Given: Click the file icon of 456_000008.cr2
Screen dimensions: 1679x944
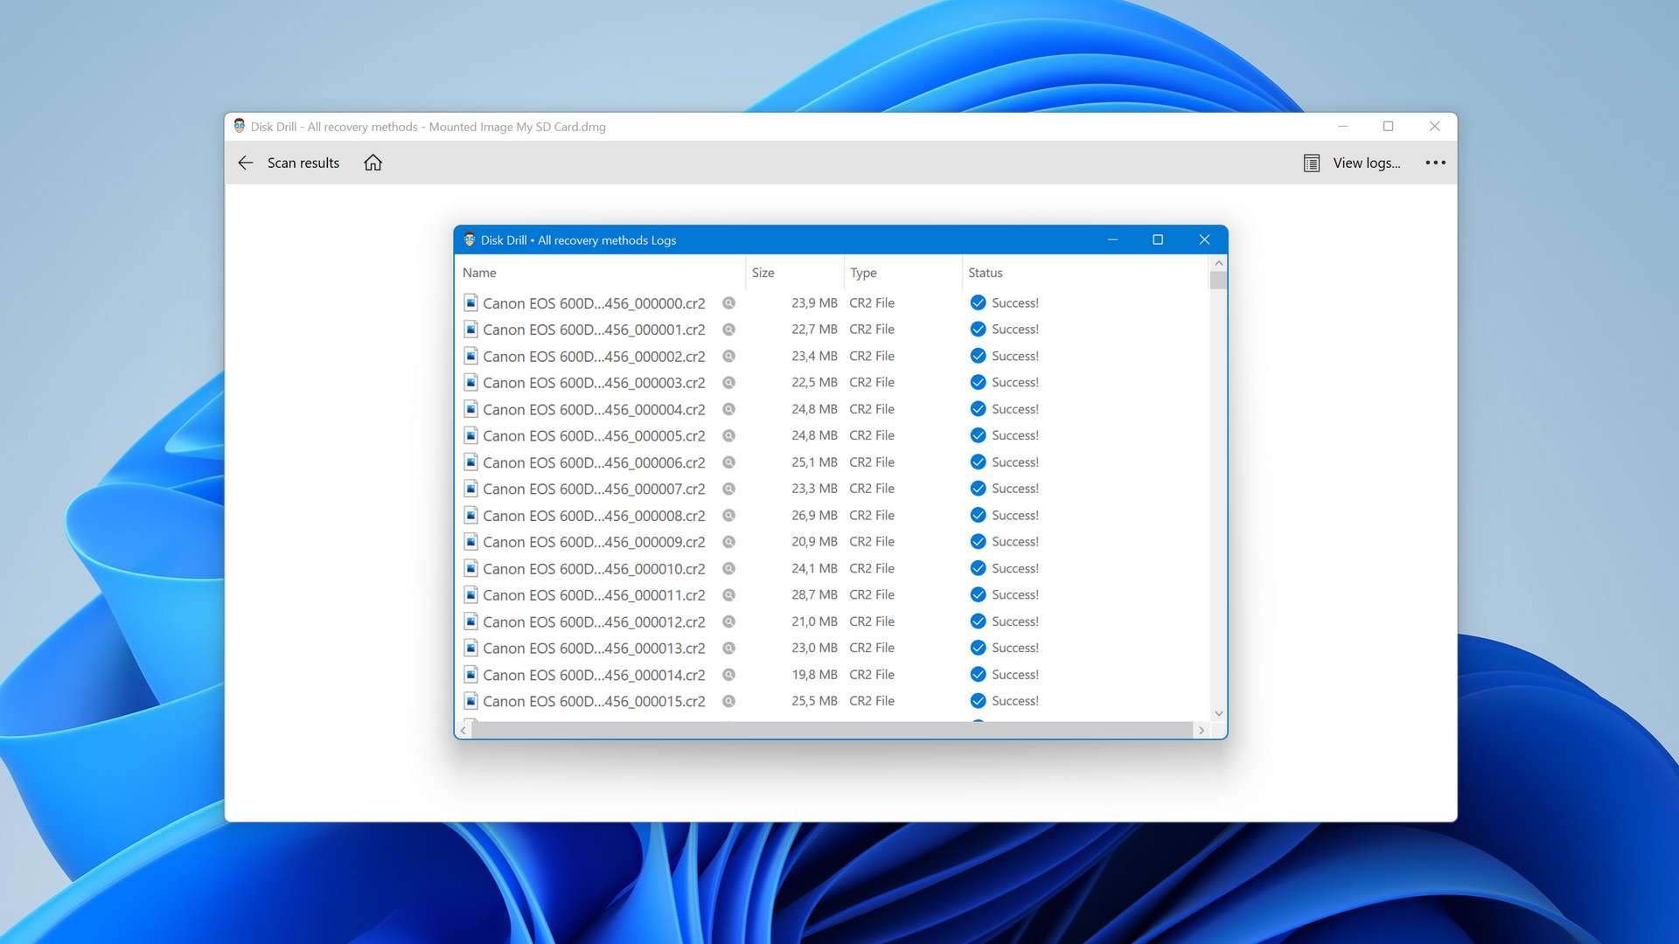Looking at the screenshot, I should pos(470,516).
